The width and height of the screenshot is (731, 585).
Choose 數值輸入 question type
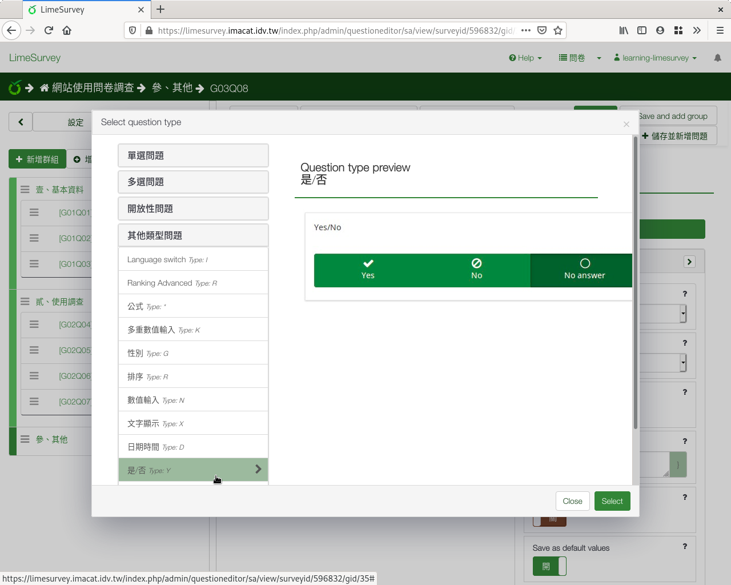193,400
